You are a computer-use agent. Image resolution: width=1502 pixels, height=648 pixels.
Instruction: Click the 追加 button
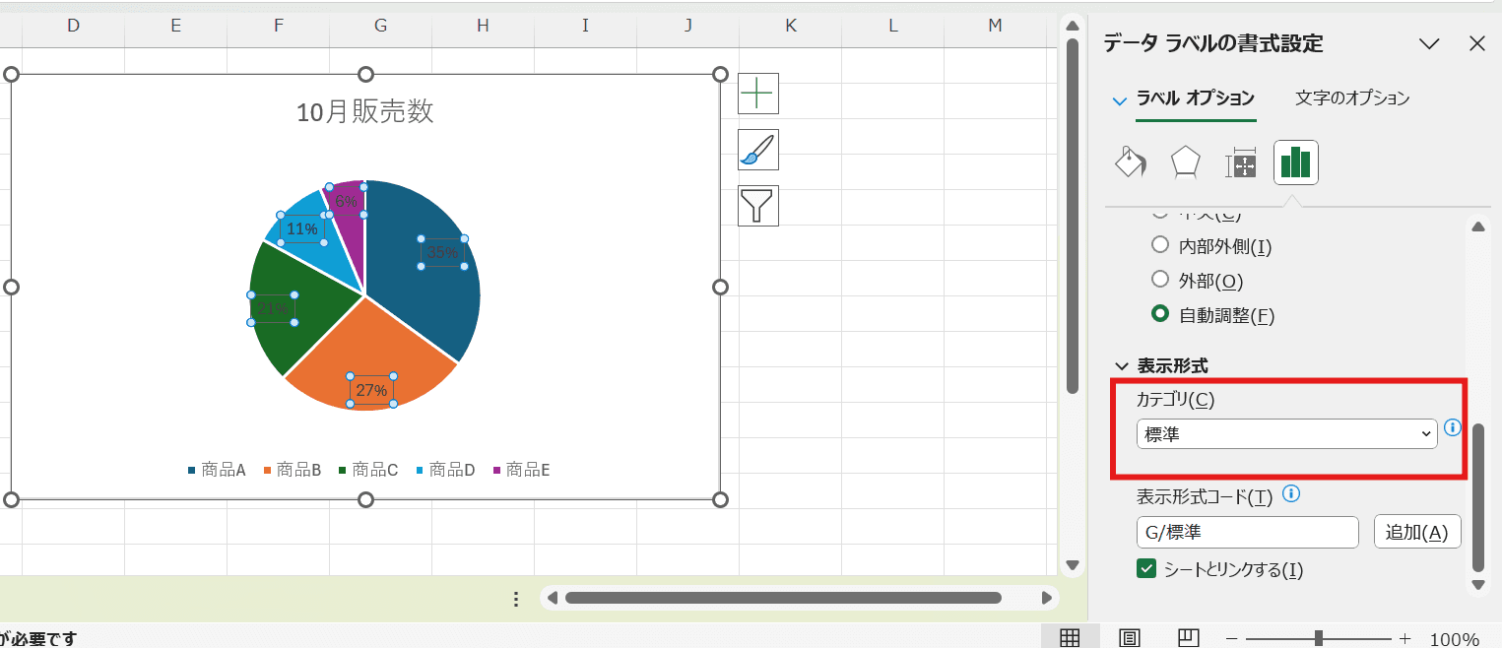coord(1416,532)
